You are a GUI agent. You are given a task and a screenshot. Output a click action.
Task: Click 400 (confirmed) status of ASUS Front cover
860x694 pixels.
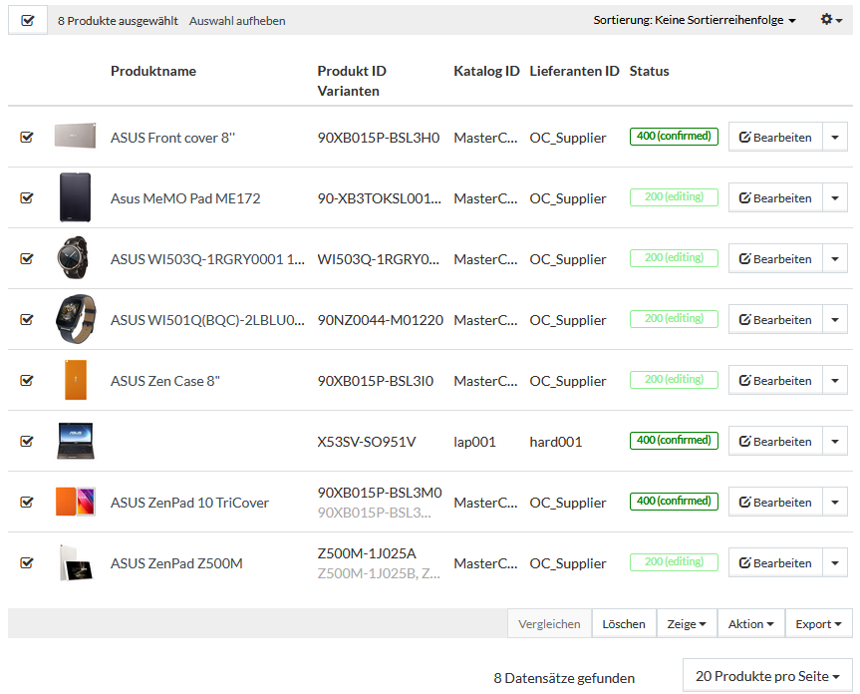point(674,136)
